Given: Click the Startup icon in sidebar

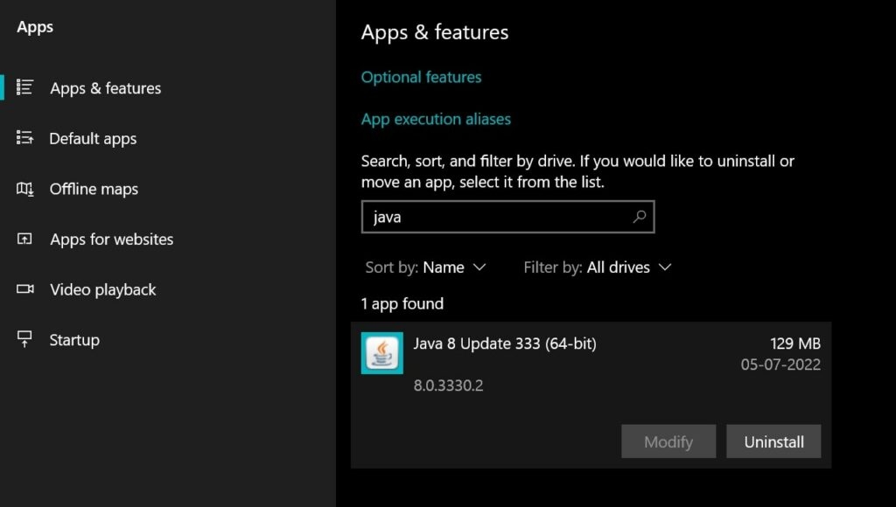Looking at the screenshot, I should pyautogui.click(x=24, y=339).
